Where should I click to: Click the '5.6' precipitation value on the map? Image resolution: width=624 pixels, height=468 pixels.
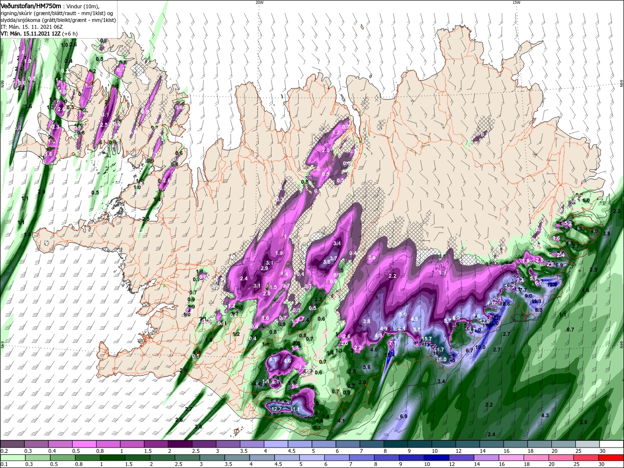(367, 367)
